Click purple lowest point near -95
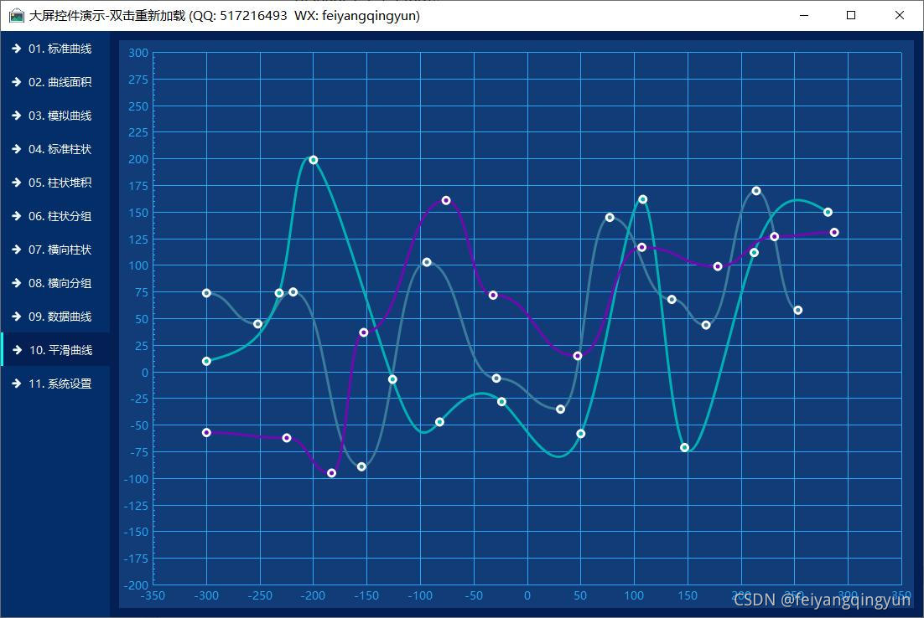This screenshot has height=618, width=924. [x=332, y=473]
